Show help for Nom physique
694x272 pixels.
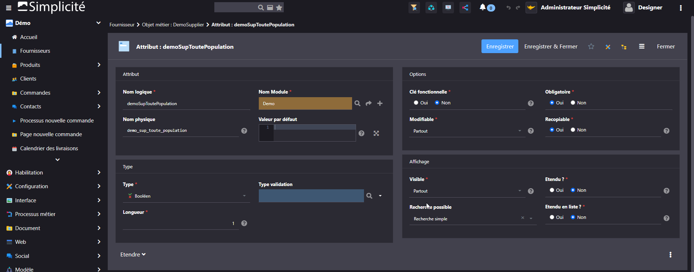click(x=244, y=131)
